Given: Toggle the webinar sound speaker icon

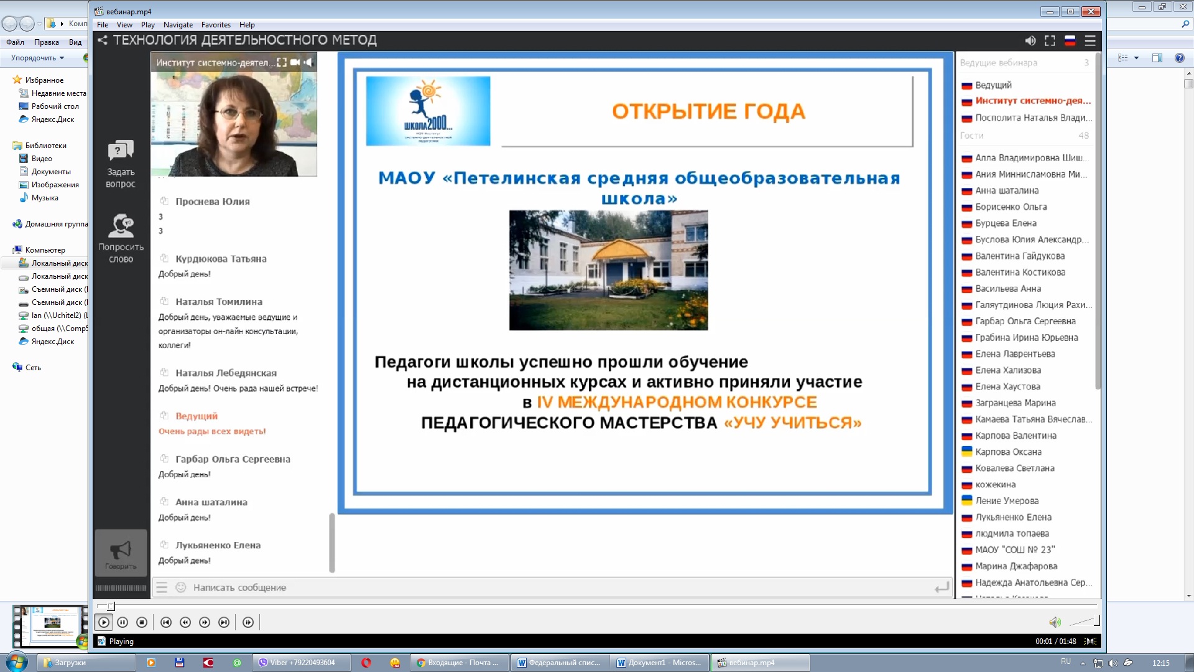Looking at the screenshot, I should point(1030,40).
